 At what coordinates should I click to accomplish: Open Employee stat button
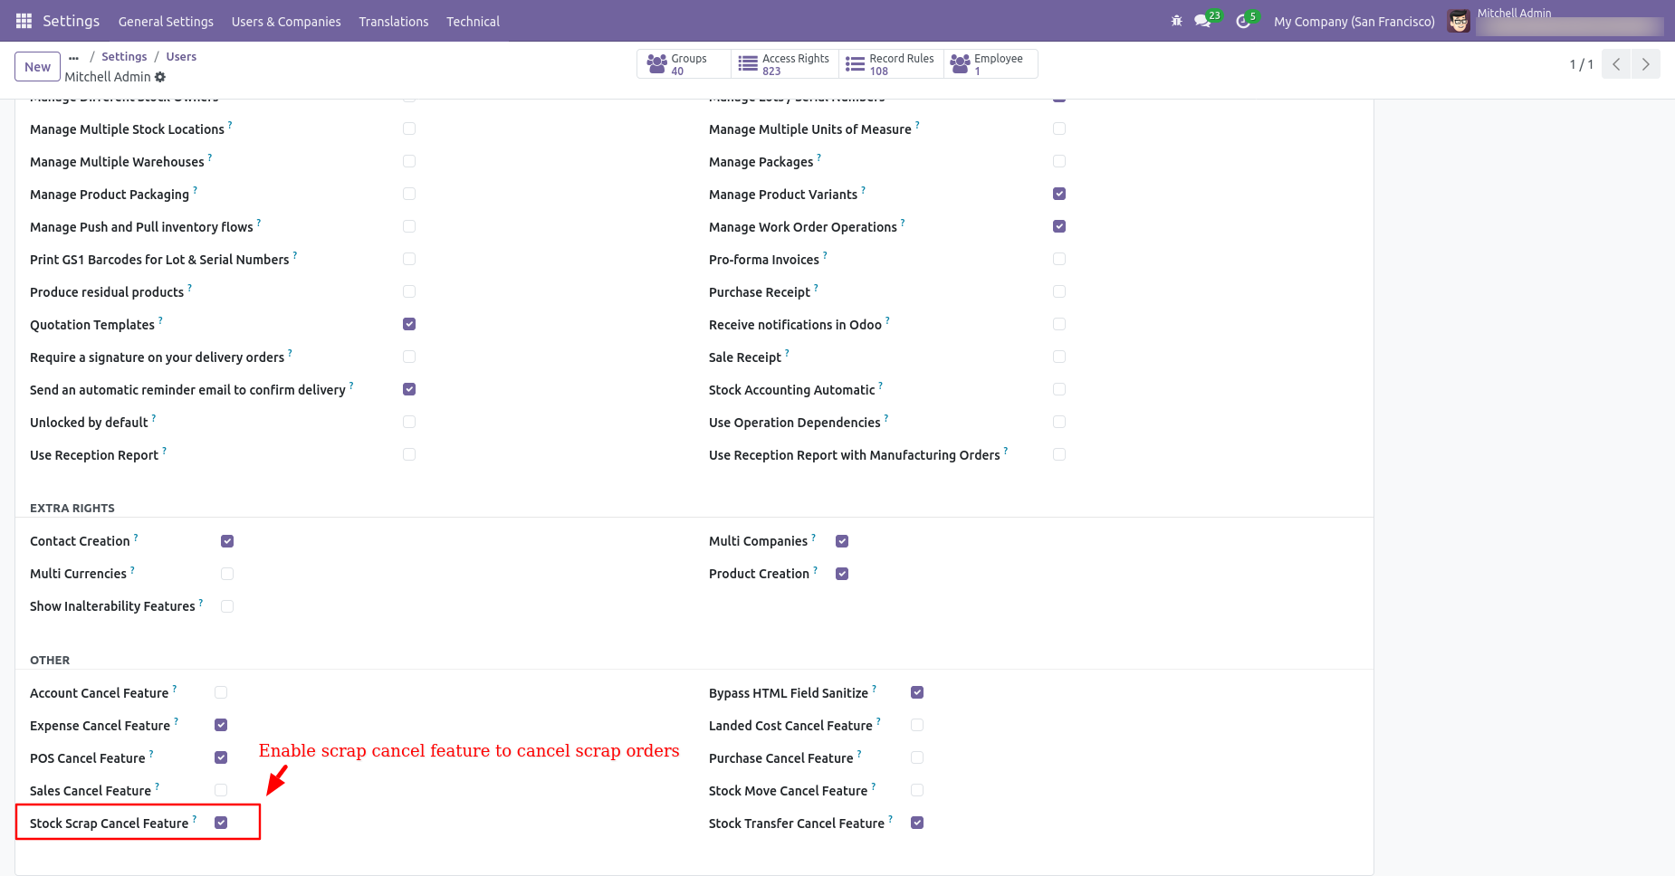point(991,64)
